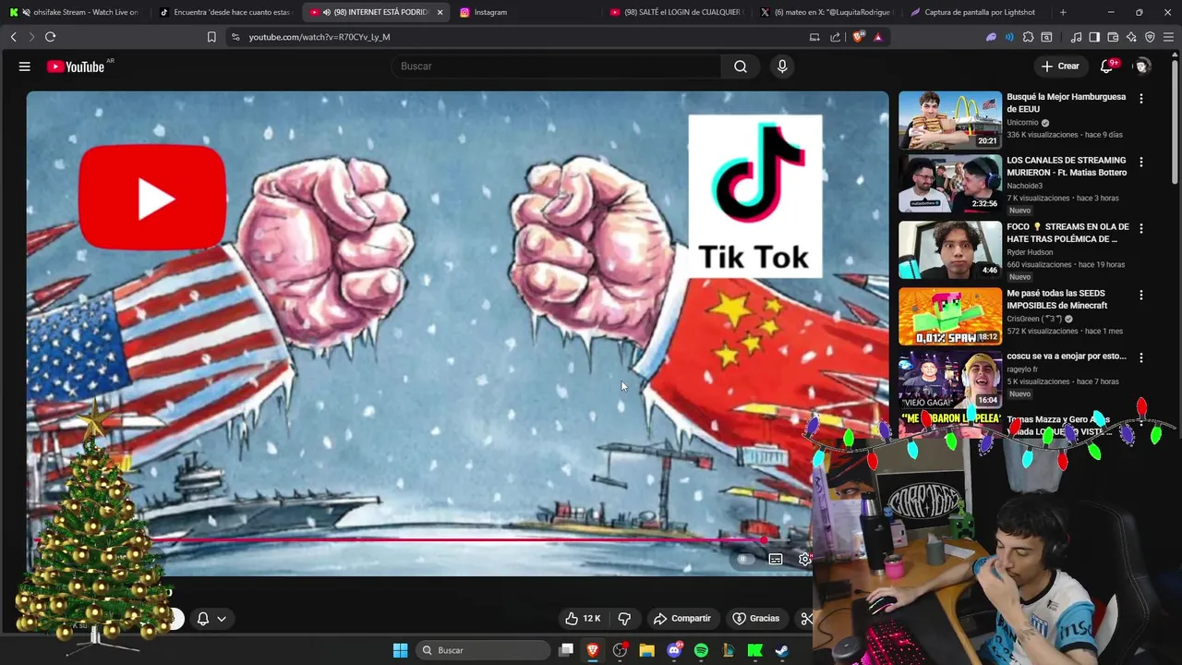Go to YouTube home via logo
Image resolution: width=1182 pixels, height=665 pixels.
[76, 66]
